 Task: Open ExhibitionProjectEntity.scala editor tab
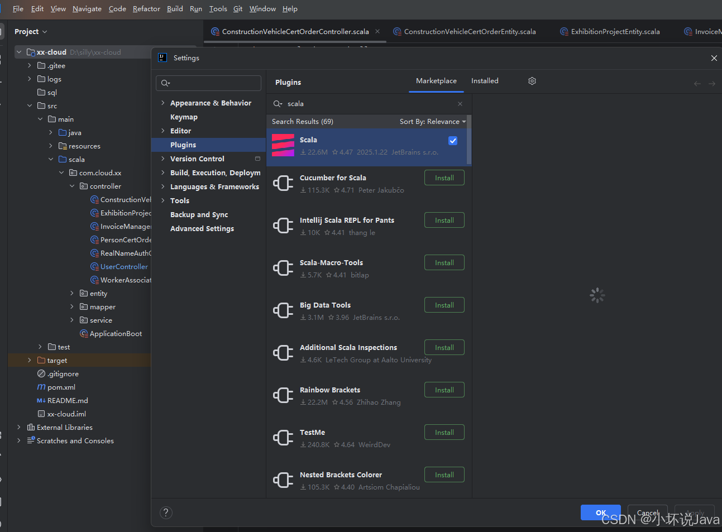click(610, 32)
